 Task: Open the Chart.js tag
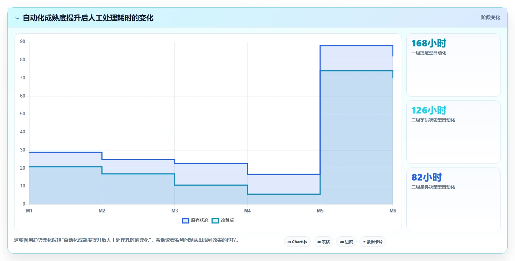coord(297,242)
